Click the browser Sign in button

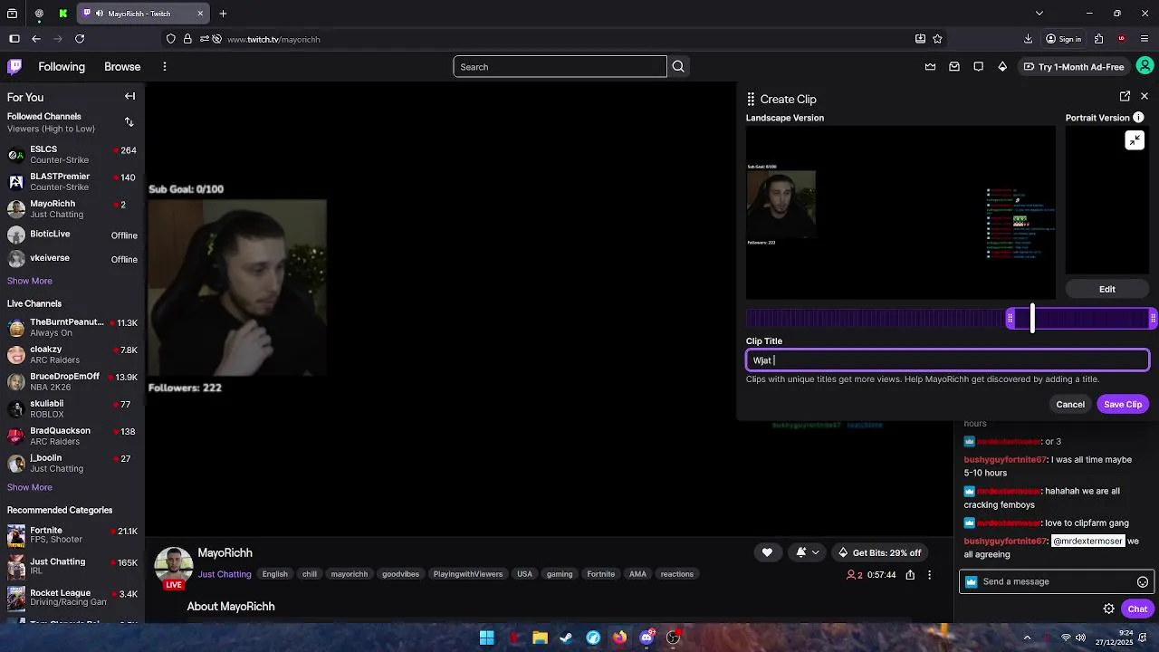pos(1064,39)
